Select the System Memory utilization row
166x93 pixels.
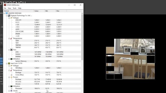coord(42,61)
